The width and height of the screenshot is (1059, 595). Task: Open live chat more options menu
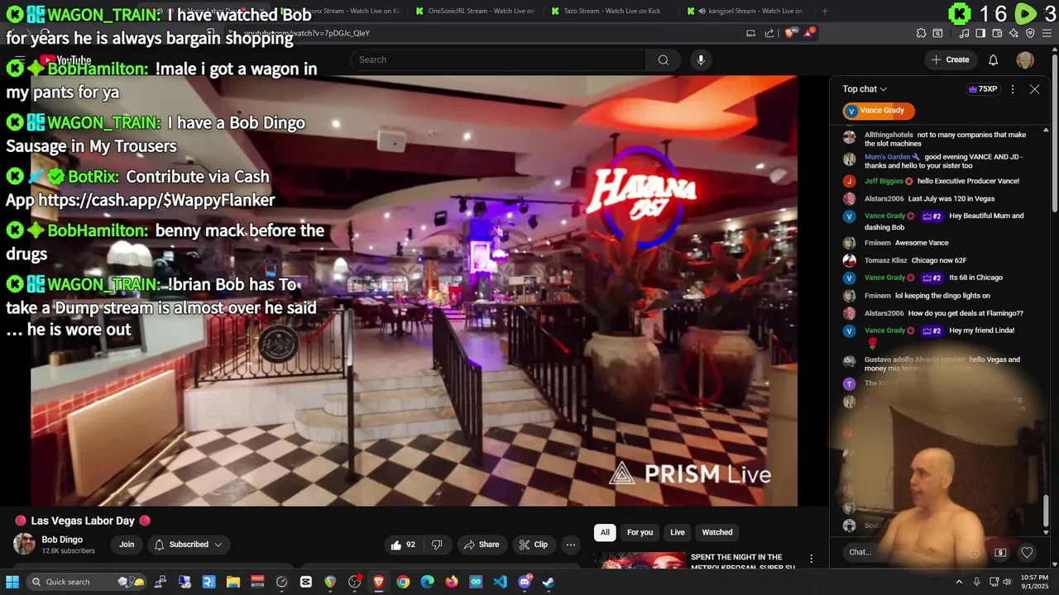pyautogui.click(x=1013, y=89)
